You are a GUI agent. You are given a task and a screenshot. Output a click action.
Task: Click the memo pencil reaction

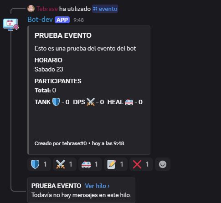116,164
